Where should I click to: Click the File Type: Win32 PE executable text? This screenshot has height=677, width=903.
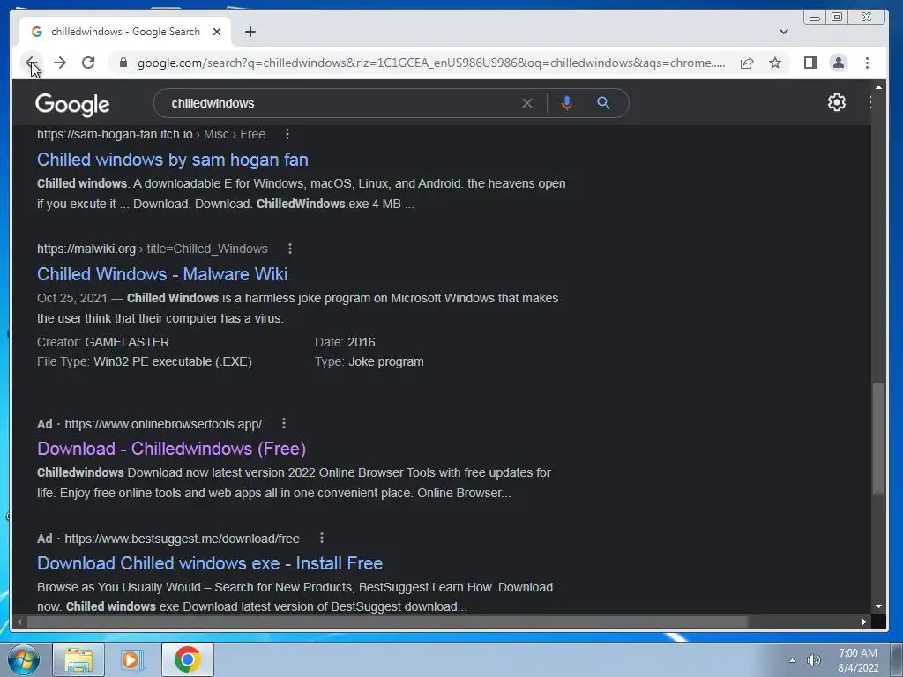[x=145, y=361]
